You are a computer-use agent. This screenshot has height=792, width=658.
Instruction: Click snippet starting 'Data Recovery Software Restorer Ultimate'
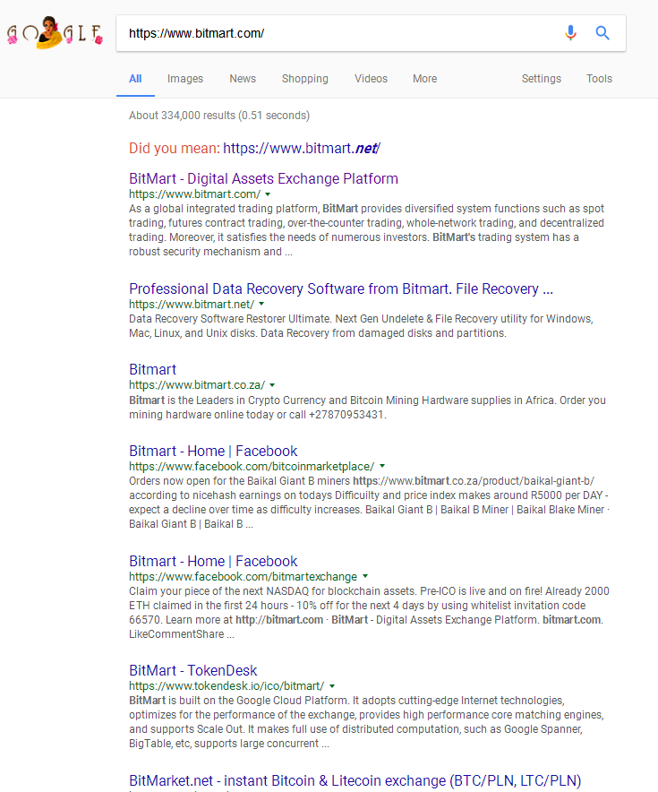(x=361, y=326)
